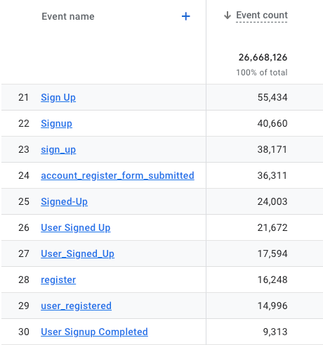The image size is (323, 345).
Task: Click row number 30
Action: point(24,332)
